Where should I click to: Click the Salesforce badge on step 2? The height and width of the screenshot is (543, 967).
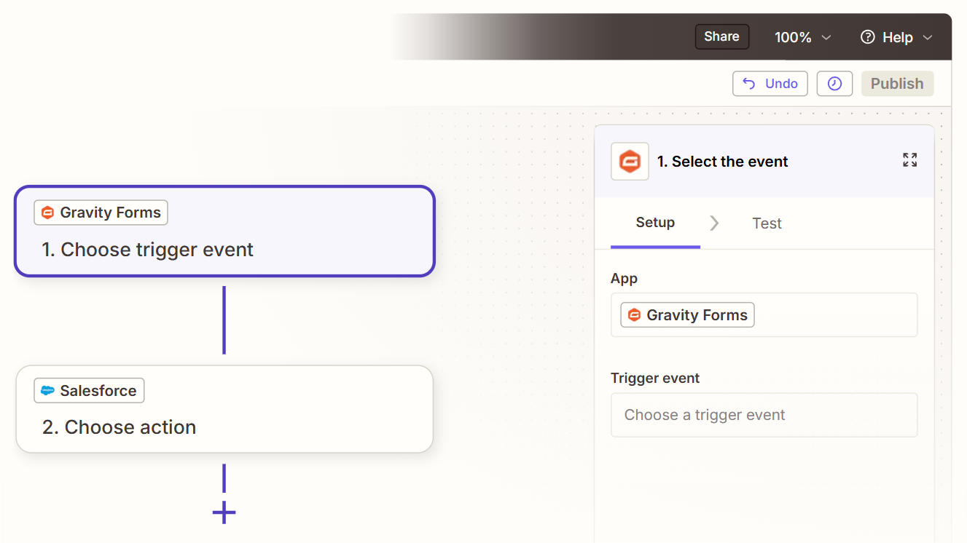[89, 391]
